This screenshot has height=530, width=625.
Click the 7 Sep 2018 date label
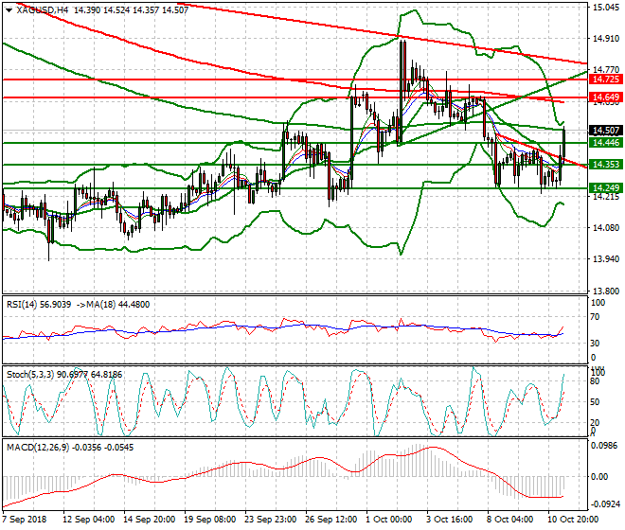point(24,520)
